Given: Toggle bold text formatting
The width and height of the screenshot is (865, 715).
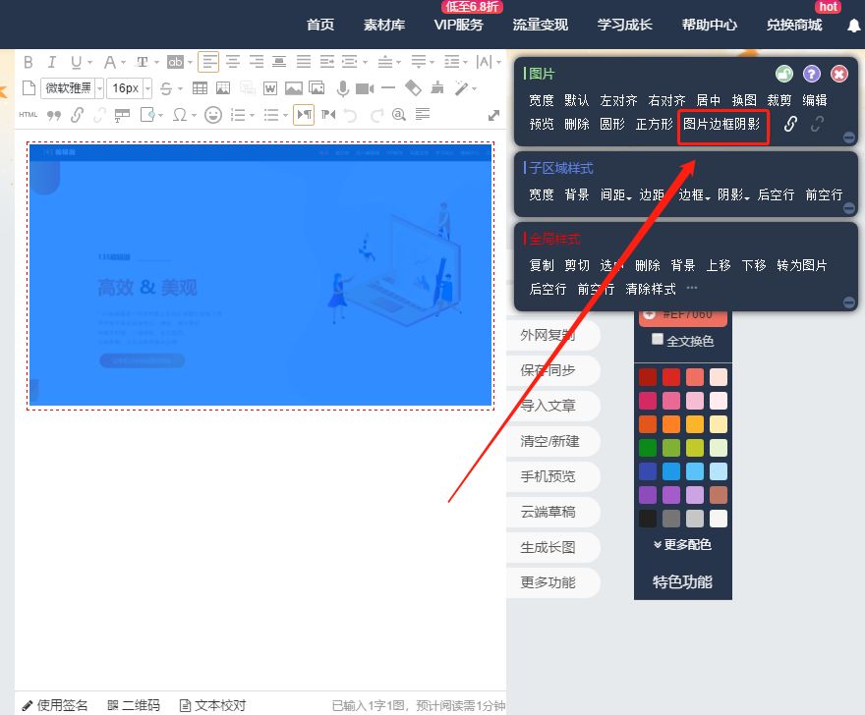Looking at the screenshot, I should tap(29, 61).
